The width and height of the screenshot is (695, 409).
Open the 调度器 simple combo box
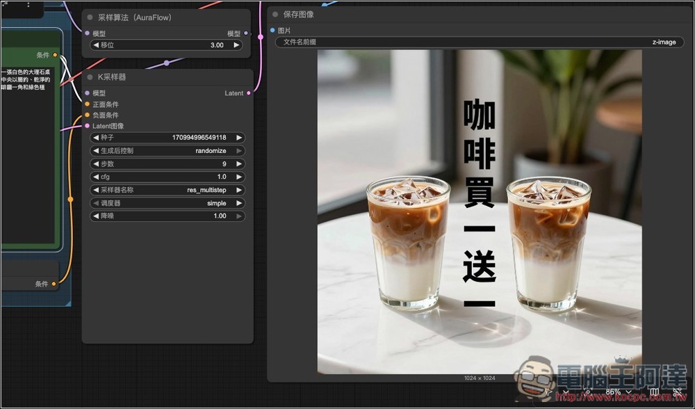click(x=167, y=203)
